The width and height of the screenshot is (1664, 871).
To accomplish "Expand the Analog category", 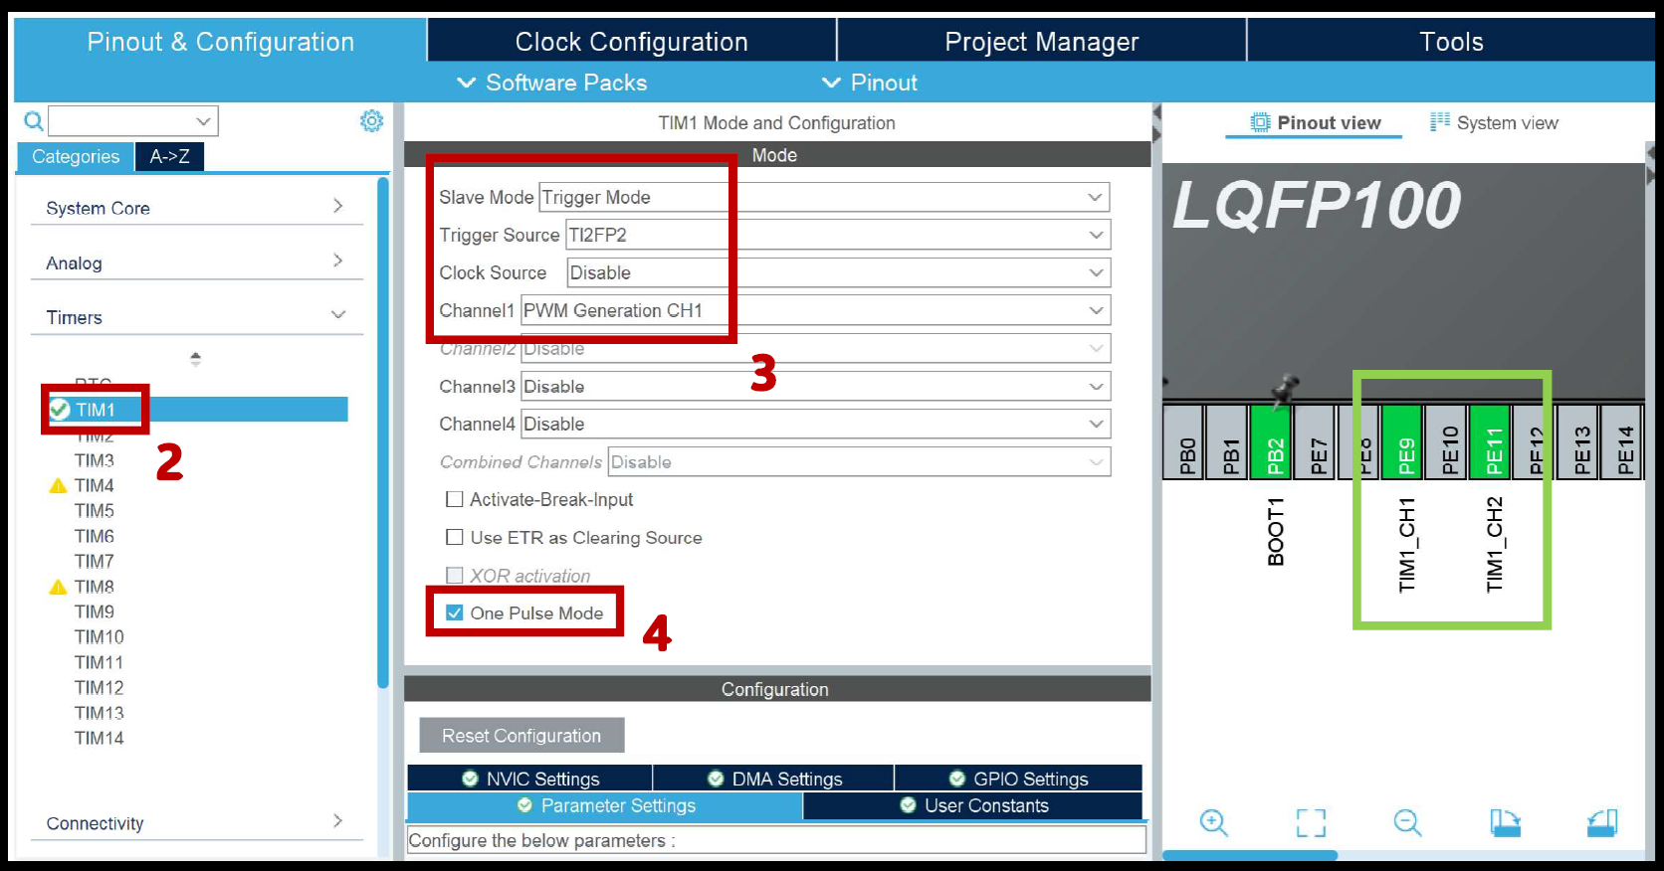I will click(x=196, y=261).
